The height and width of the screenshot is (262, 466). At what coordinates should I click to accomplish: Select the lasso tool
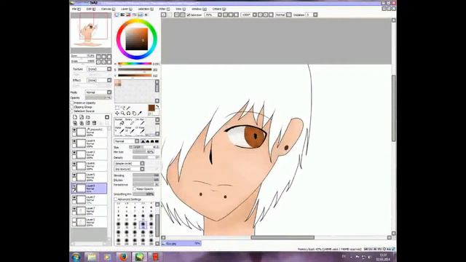point(123,108)
